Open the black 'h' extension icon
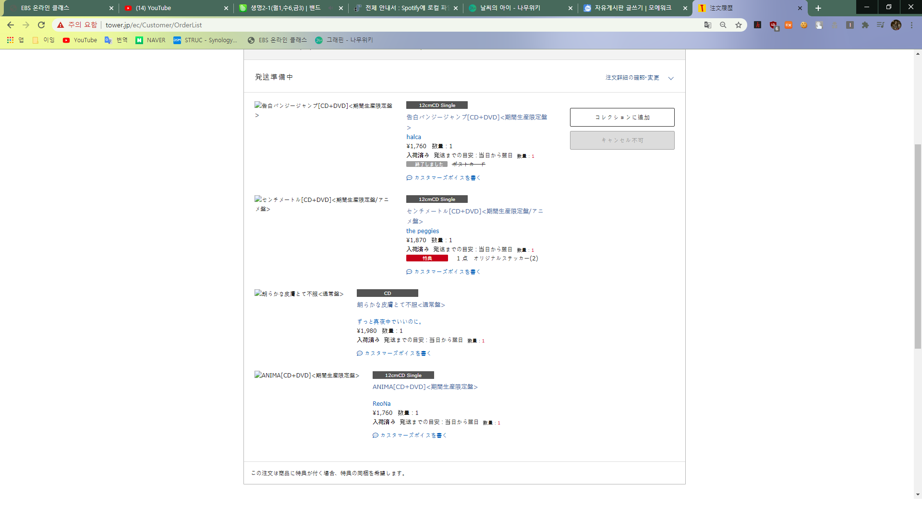This screenshot has width=922, height=518. 758,25
